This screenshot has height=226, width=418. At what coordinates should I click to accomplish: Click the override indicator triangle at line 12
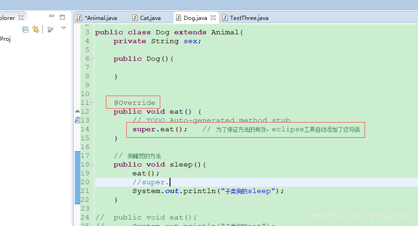coord(77,111)
